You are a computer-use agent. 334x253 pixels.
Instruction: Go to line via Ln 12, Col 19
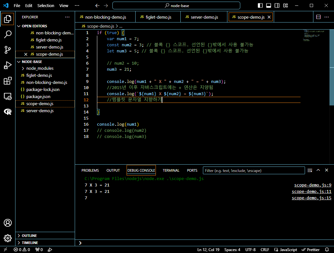208,249
